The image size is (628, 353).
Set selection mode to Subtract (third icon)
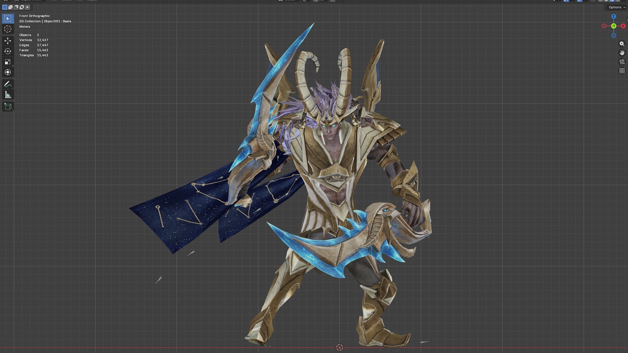[16, 7]
